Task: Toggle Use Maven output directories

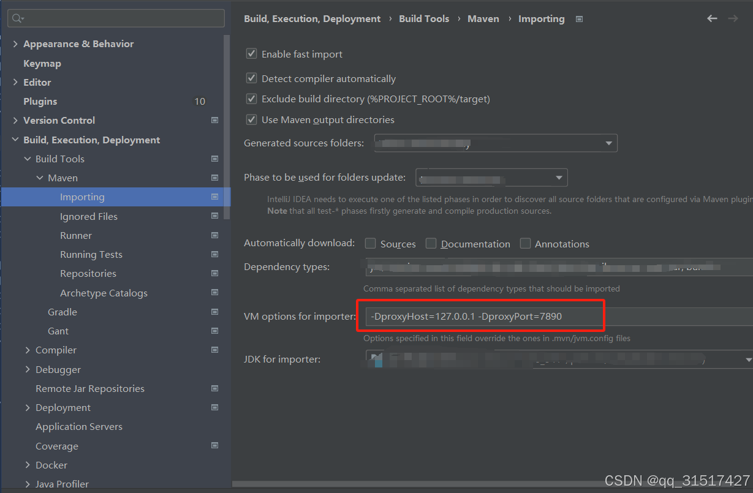Action: pyautogui.click(x=251, y=119)
